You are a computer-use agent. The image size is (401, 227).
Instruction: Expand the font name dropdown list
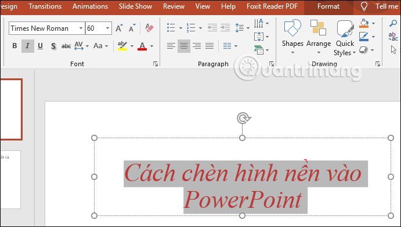pyautogui.click(x=81, y=28)
